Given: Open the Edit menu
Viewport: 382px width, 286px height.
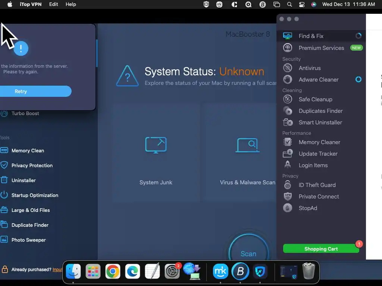Looking at the screenshot, I should click(53, 4).
